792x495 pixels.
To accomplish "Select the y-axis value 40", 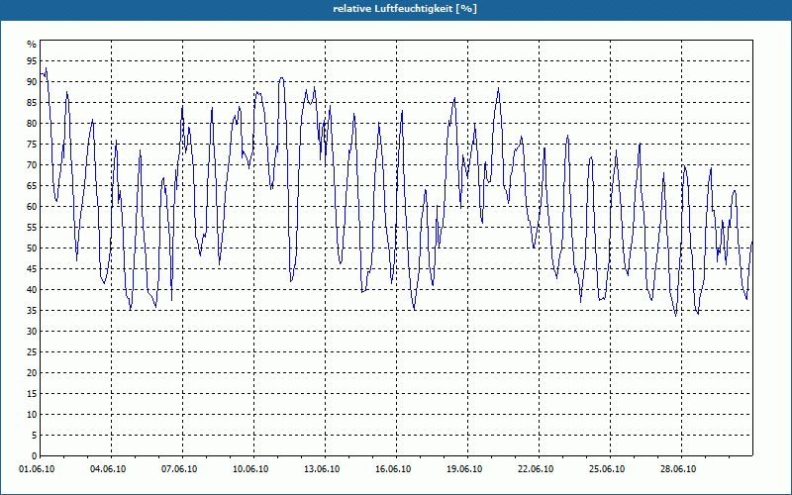I will tap(32, 289).
